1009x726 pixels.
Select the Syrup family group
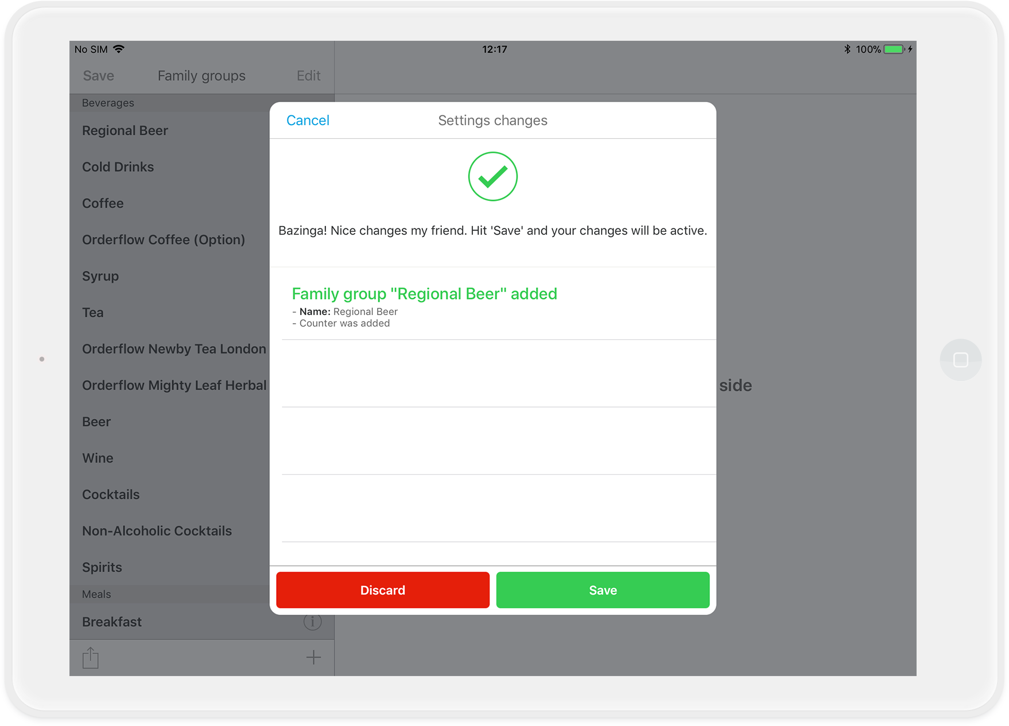click(x=170, y=276)
